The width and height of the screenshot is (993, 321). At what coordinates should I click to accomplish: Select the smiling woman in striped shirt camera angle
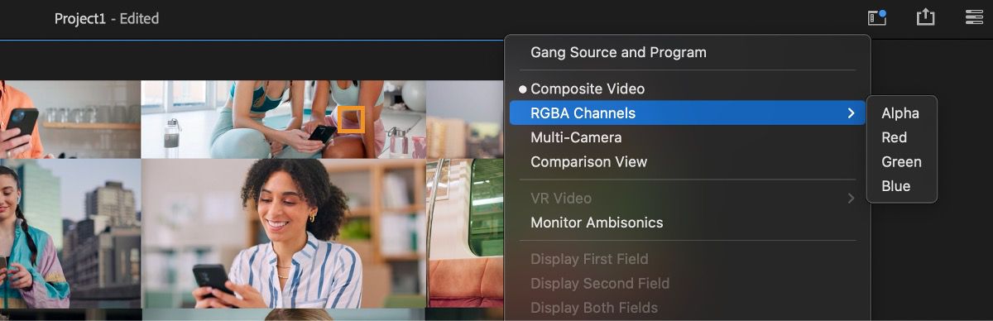pos(284,233)
